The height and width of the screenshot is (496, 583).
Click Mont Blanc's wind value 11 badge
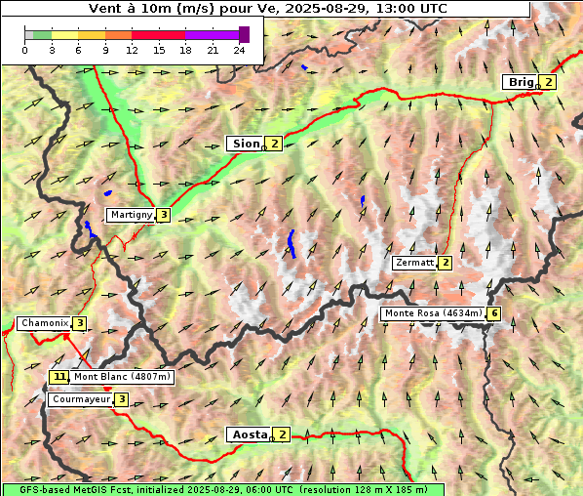click(x=59, y=377)
